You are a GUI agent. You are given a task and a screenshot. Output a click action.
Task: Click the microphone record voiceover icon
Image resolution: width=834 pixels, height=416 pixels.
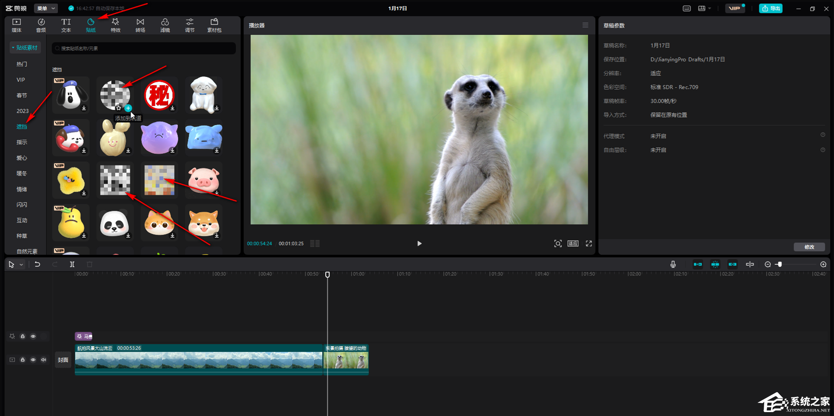tap(673, 264)
